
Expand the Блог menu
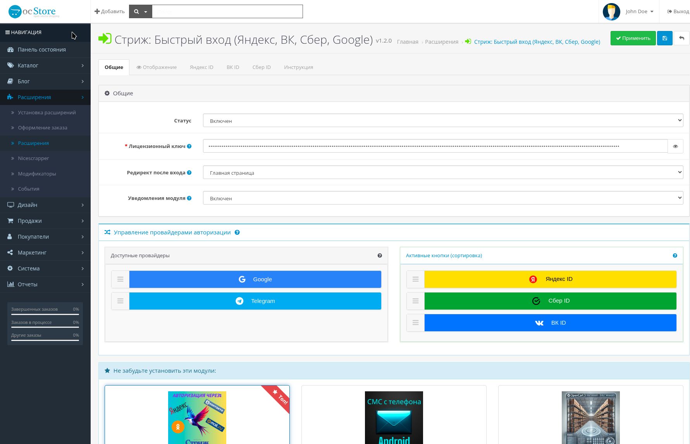point(45,81)
